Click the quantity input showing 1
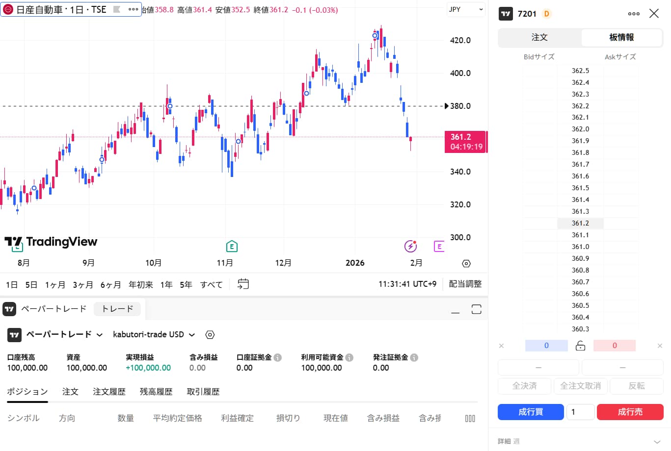This screenshot has height=451, width=671. [x=580, y=412]
